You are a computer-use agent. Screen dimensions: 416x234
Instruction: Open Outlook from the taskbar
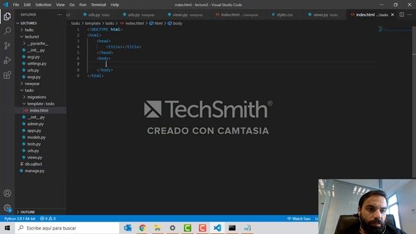pos(127,228)
